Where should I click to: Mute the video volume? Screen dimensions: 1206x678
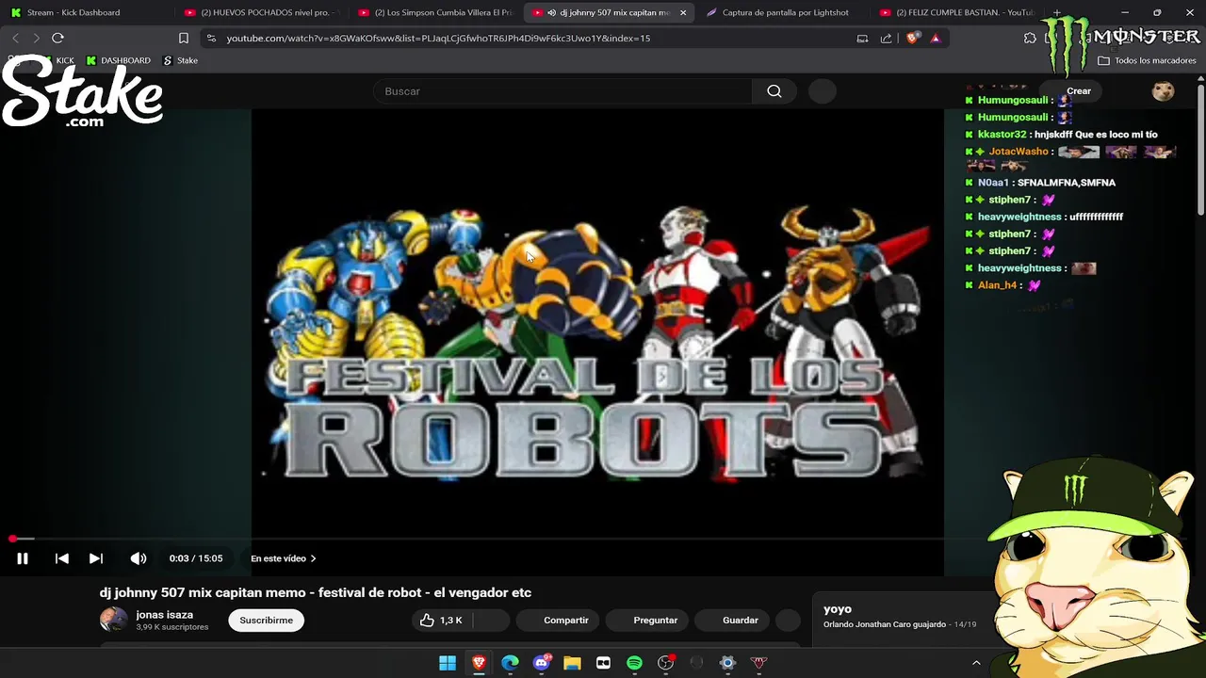coord(139,558)
